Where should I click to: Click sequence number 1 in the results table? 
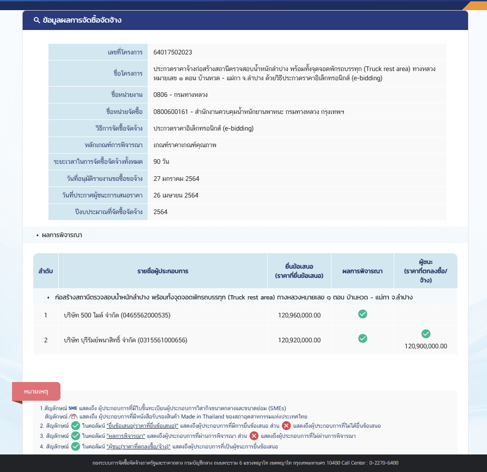[x=46, y=315]
